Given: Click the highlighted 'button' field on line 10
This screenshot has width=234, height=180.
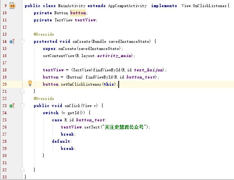Looking at the screenshot, I should pyautogui.click(x=78, y=13).
